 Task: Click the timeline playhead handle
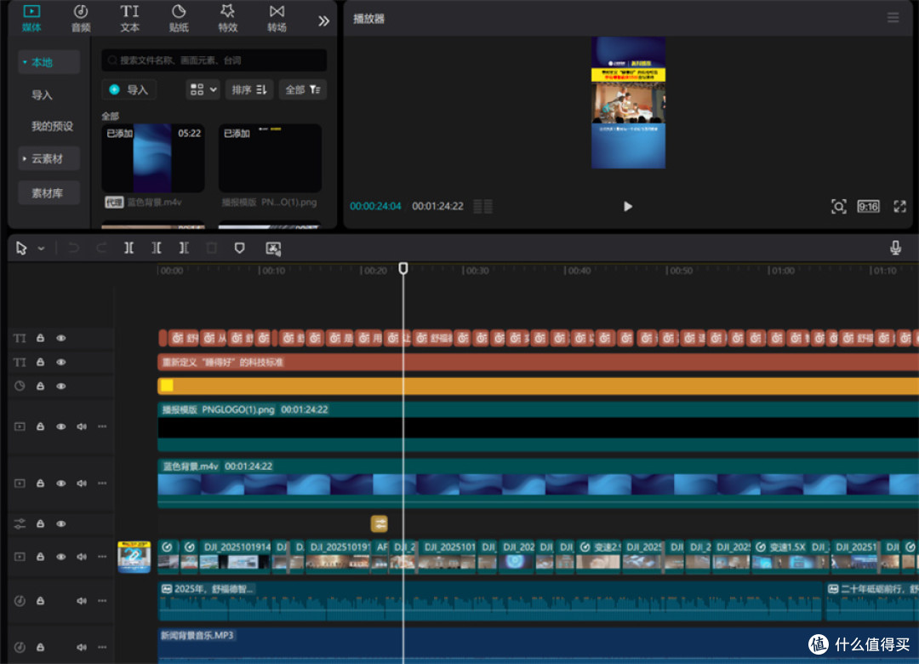click(x=403, y=268)
